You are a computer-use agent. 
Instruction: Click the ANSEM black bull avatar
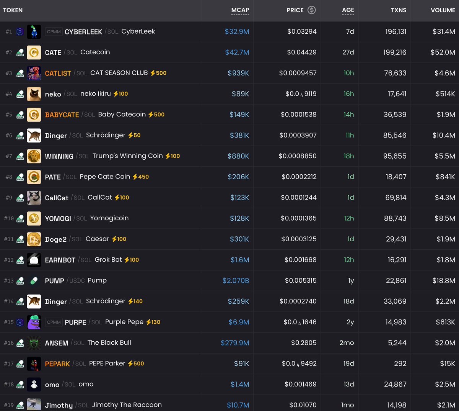tap(34, 342)
